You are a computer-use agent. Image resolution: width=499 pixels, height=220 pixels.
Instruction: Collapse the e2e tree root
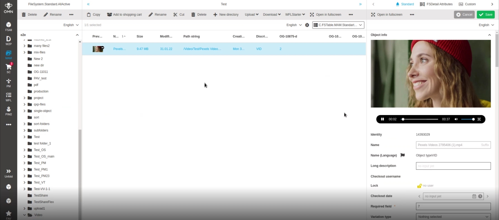coord(77,35)
